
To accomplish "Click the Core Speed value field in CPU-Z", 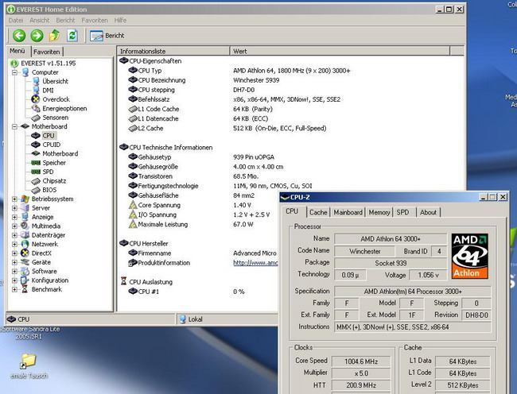I will tap(361, 361).
